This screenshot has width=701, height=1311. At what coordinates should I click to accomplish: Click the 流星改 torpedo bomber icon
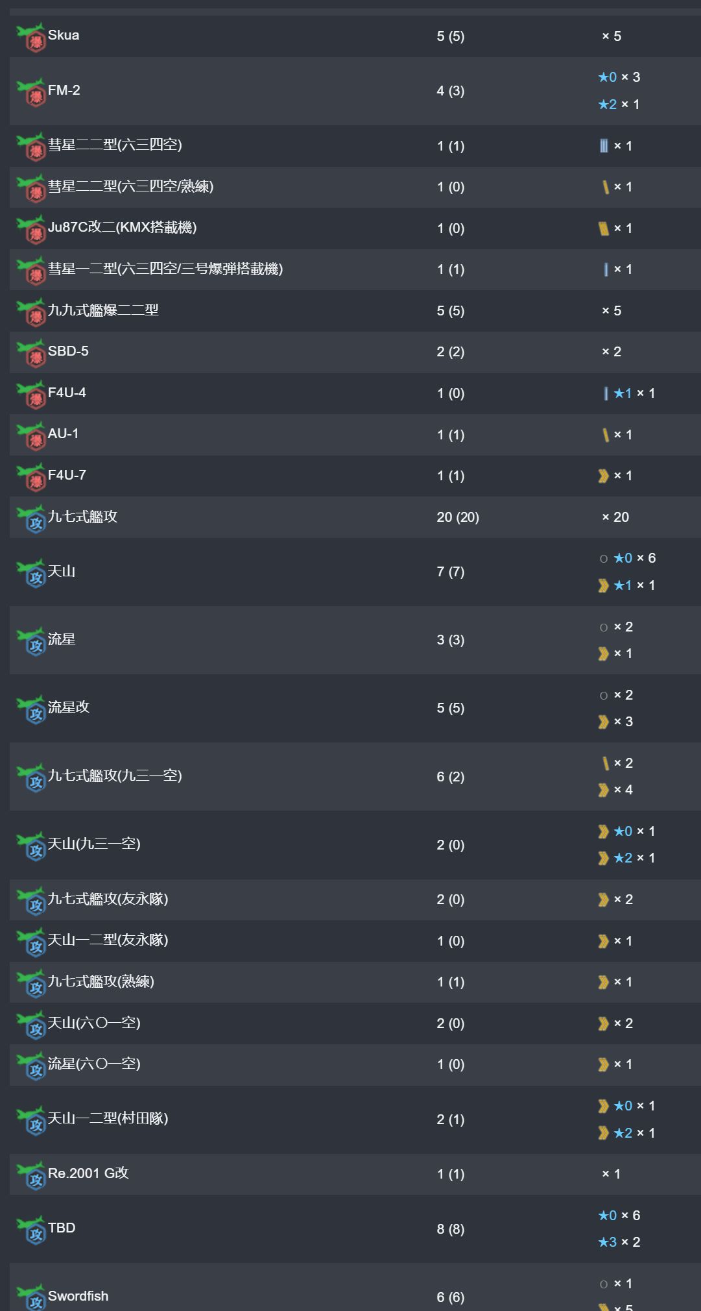30,709
